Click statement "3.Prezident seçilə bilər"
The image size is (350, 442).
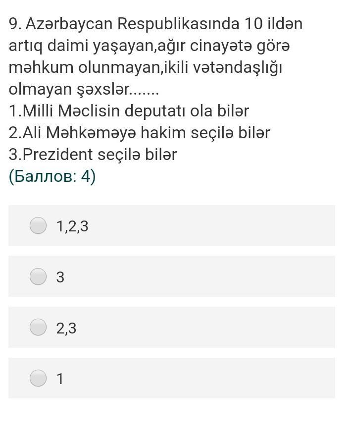[93, 155]
